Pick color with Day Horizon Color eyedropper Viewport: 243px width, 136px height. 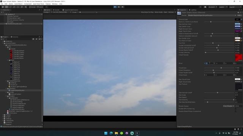[241, 24]
